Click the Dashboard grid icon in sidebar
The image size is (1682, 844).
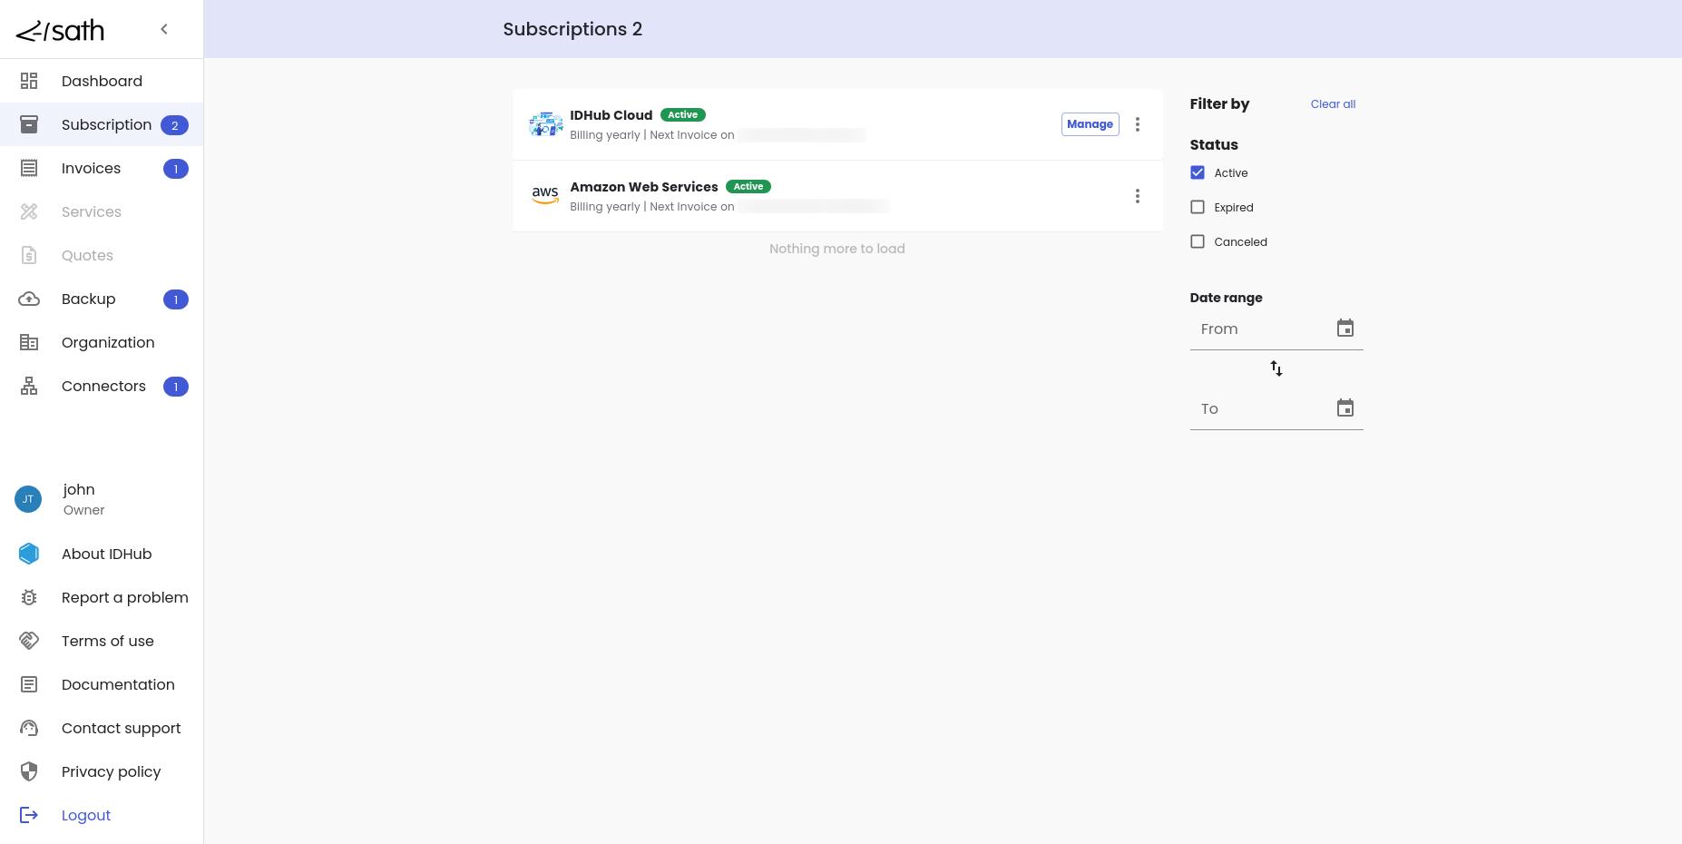29,81
